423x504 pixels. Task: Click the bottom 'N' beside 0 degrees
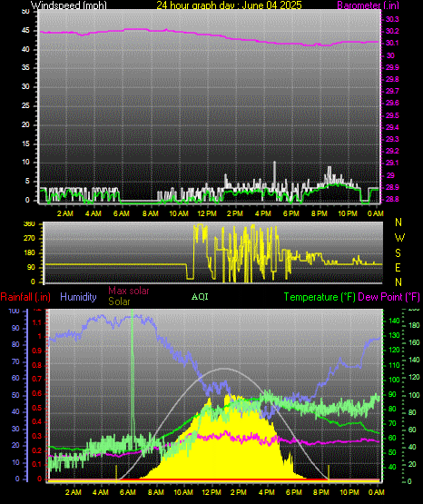click(398, 282)
